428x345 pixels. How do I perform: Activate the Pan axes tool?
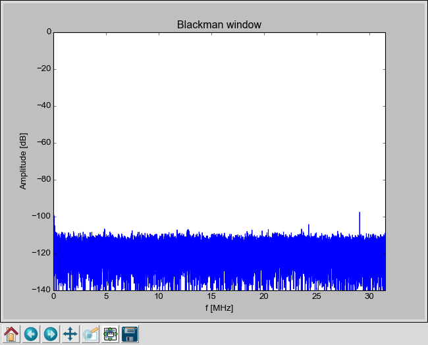tap(70, 334)
